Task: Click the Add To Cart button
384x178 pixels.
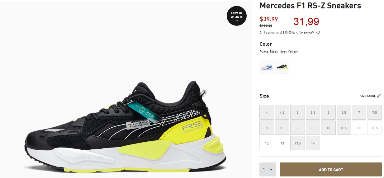Action: click(x=331, y=170)
